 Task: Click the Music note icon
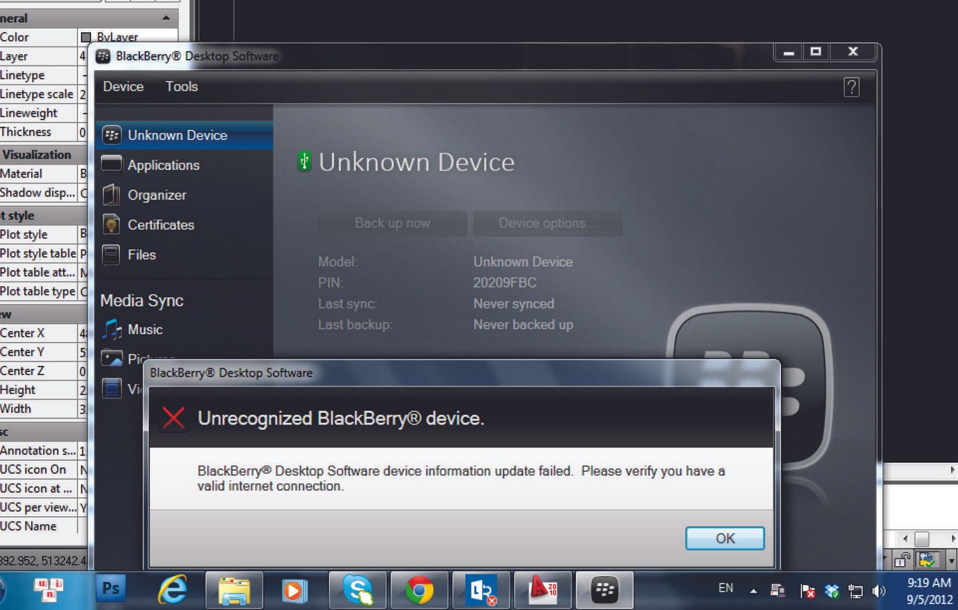tap(112, 329)
